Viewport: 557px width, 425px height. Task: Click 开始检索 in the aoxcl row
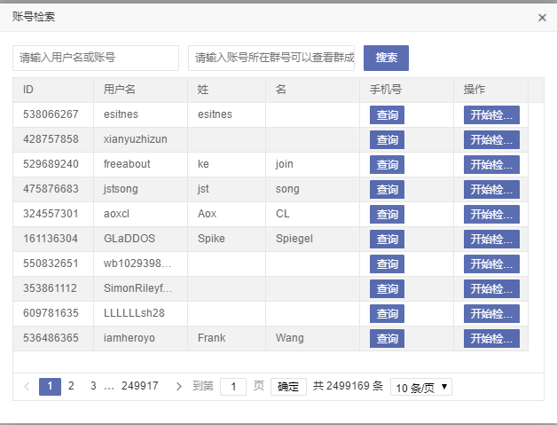pos(490,214)
